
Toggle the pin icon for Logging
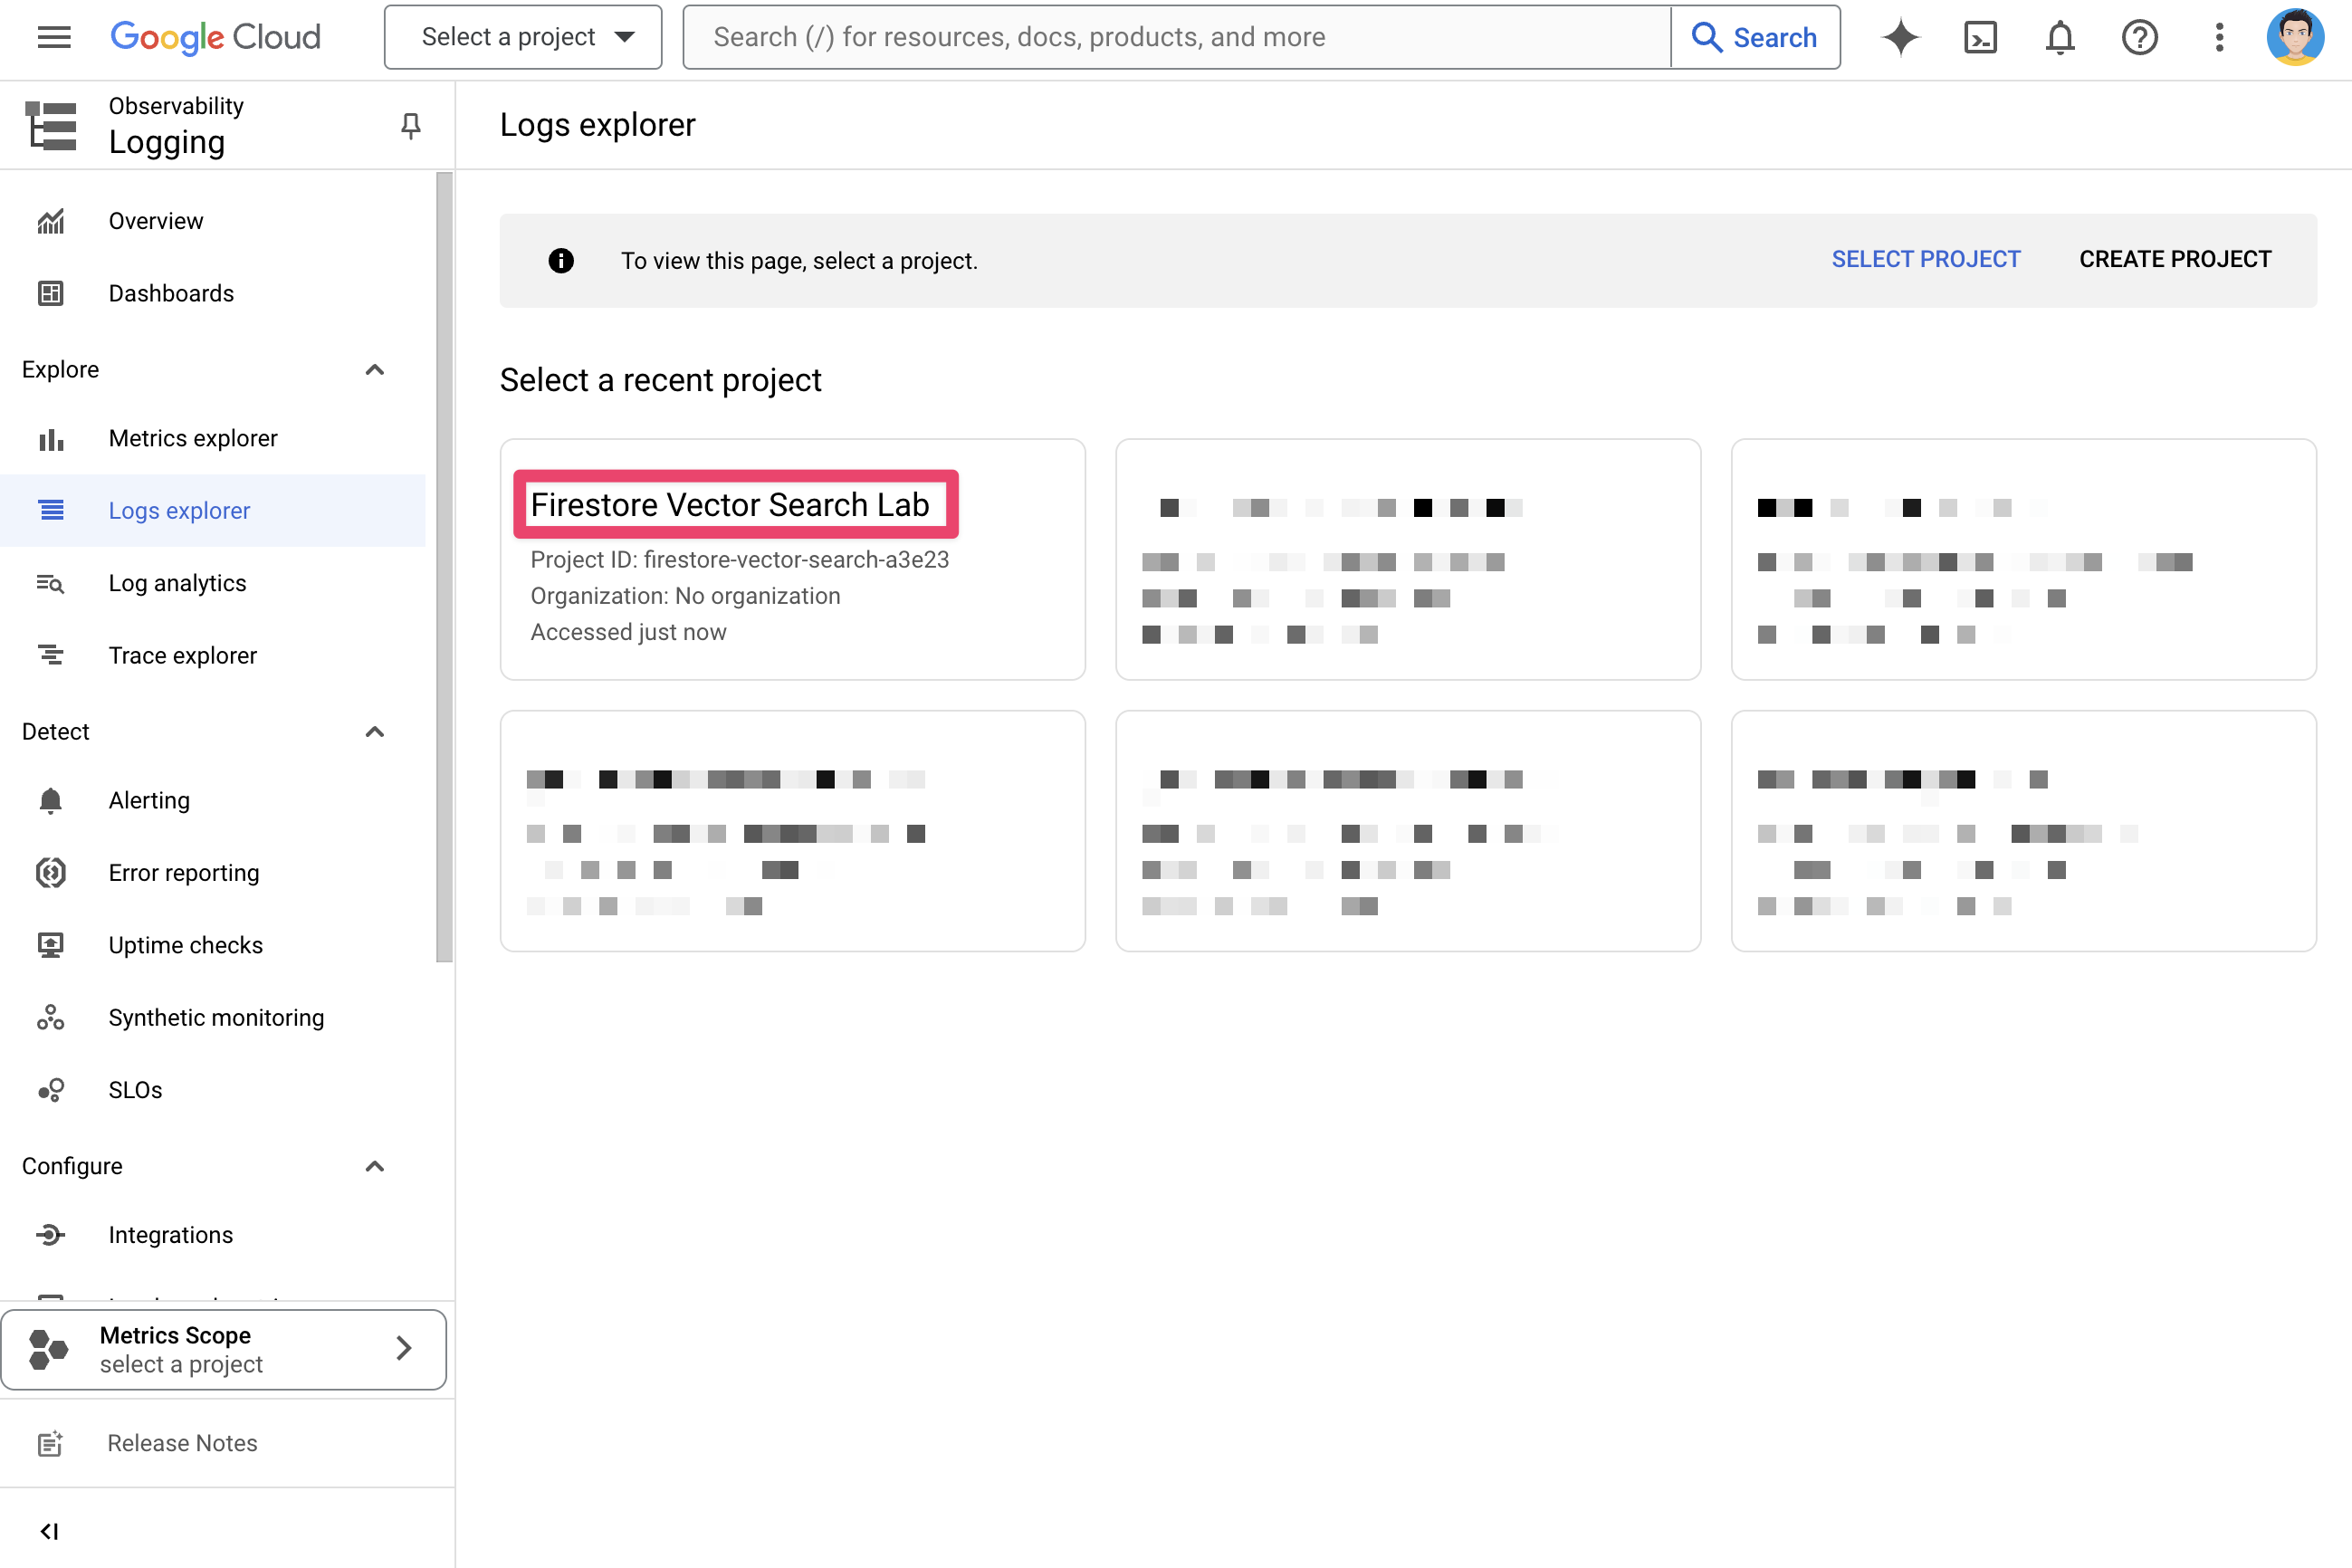click(409, 126)
